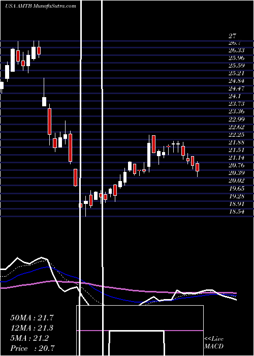Click the price label 18.54
This screenshot has width=254, height=356.
[x=237, y=212]
